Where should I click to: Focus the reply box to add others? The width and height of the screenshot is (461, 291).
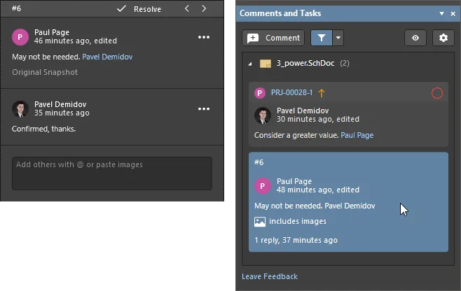click(x=112, y=173)
